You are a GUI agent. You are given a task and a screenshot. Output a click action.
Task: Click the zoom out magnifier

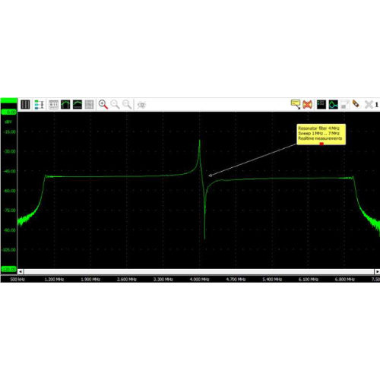(x=115, y=104)
